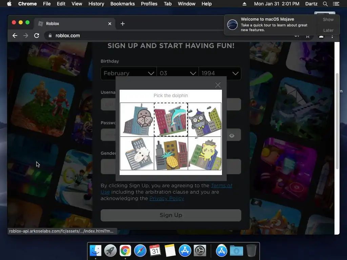The height and width of the screenshot is (260, 347).
Task: Select the walrus on building tile
Action: pos(137,120)
